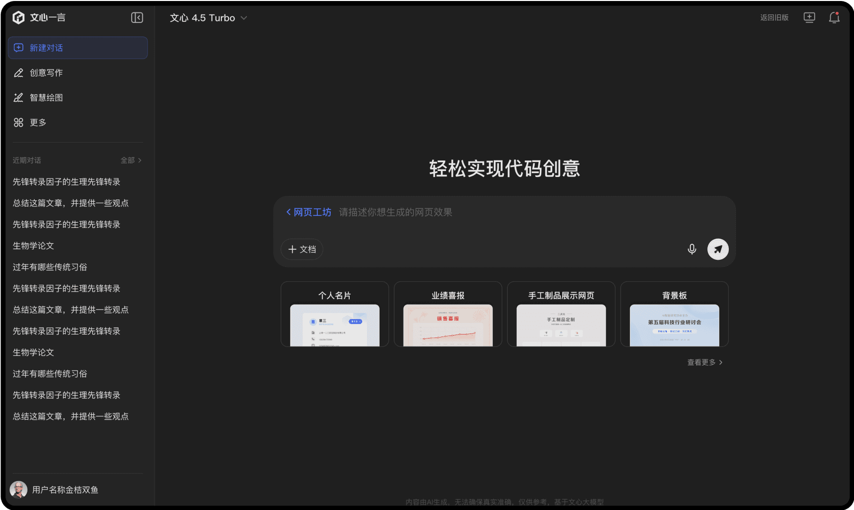Click 查看更多 to see more templates
Screen dimensions: 854x510
(705, 362)
